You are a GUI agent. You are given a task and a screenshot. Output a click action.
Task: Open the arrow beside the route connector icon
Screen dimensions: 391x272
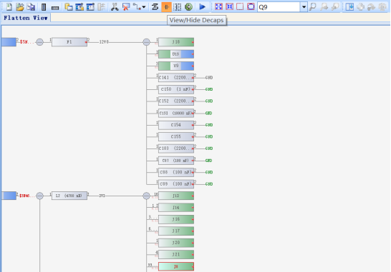[x=144, y=7]
